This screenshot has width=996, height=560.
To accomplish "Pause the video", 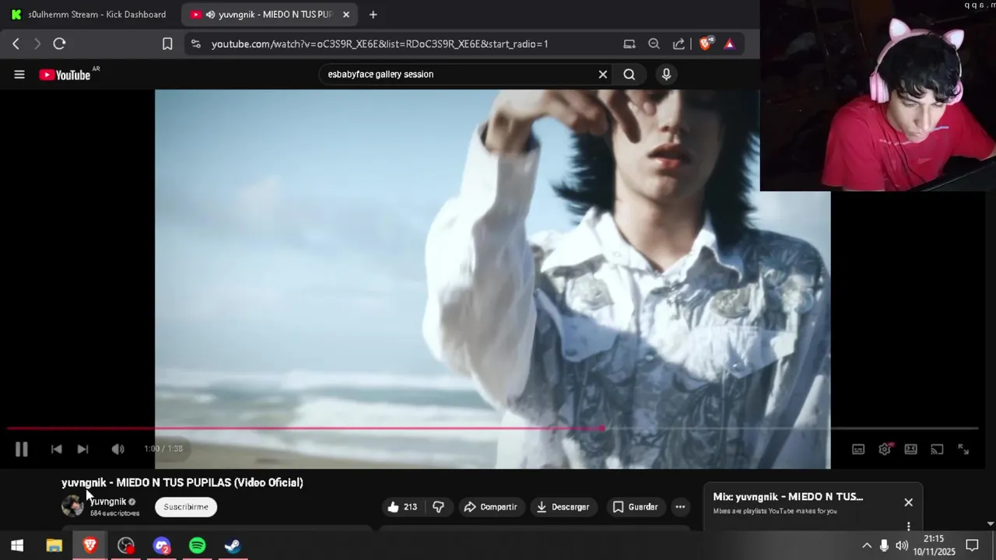I will point(21,449).
